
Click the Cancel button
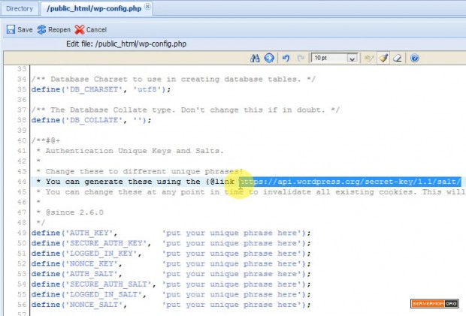point(91,29)
